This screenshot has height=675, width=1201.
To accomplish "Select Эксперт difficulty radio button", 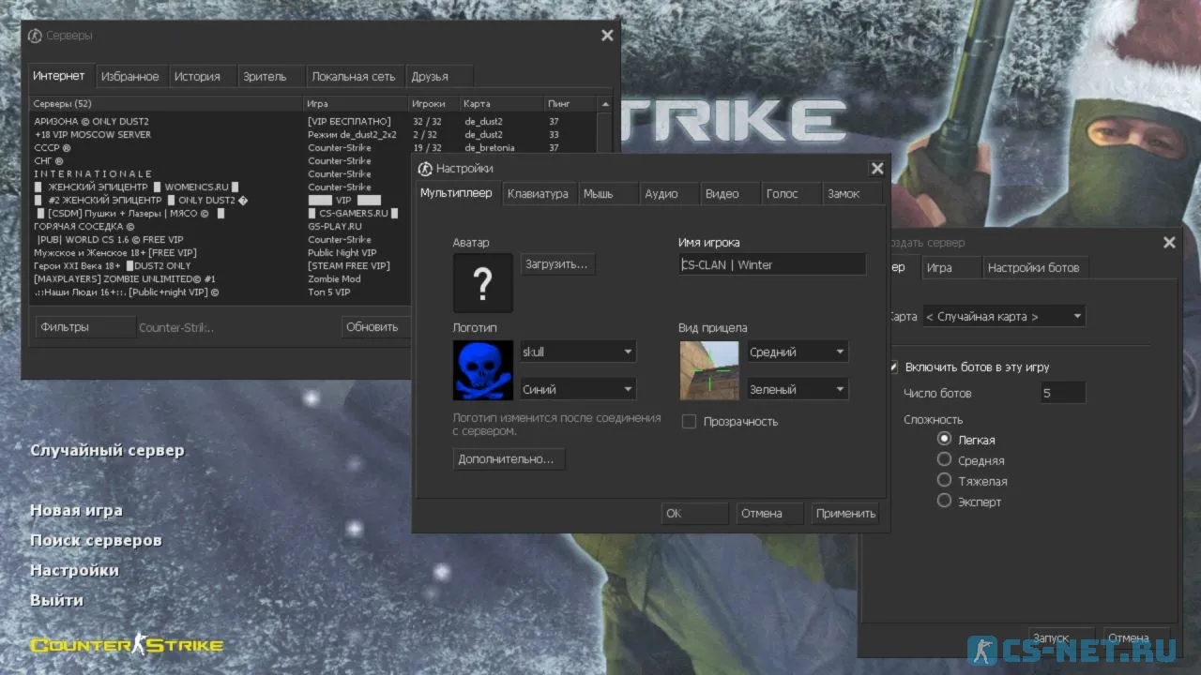I will [945, 502].
